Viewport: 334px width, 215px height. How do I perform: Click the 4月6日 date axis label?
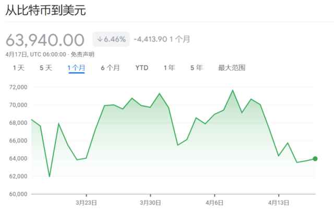point(214,203)
